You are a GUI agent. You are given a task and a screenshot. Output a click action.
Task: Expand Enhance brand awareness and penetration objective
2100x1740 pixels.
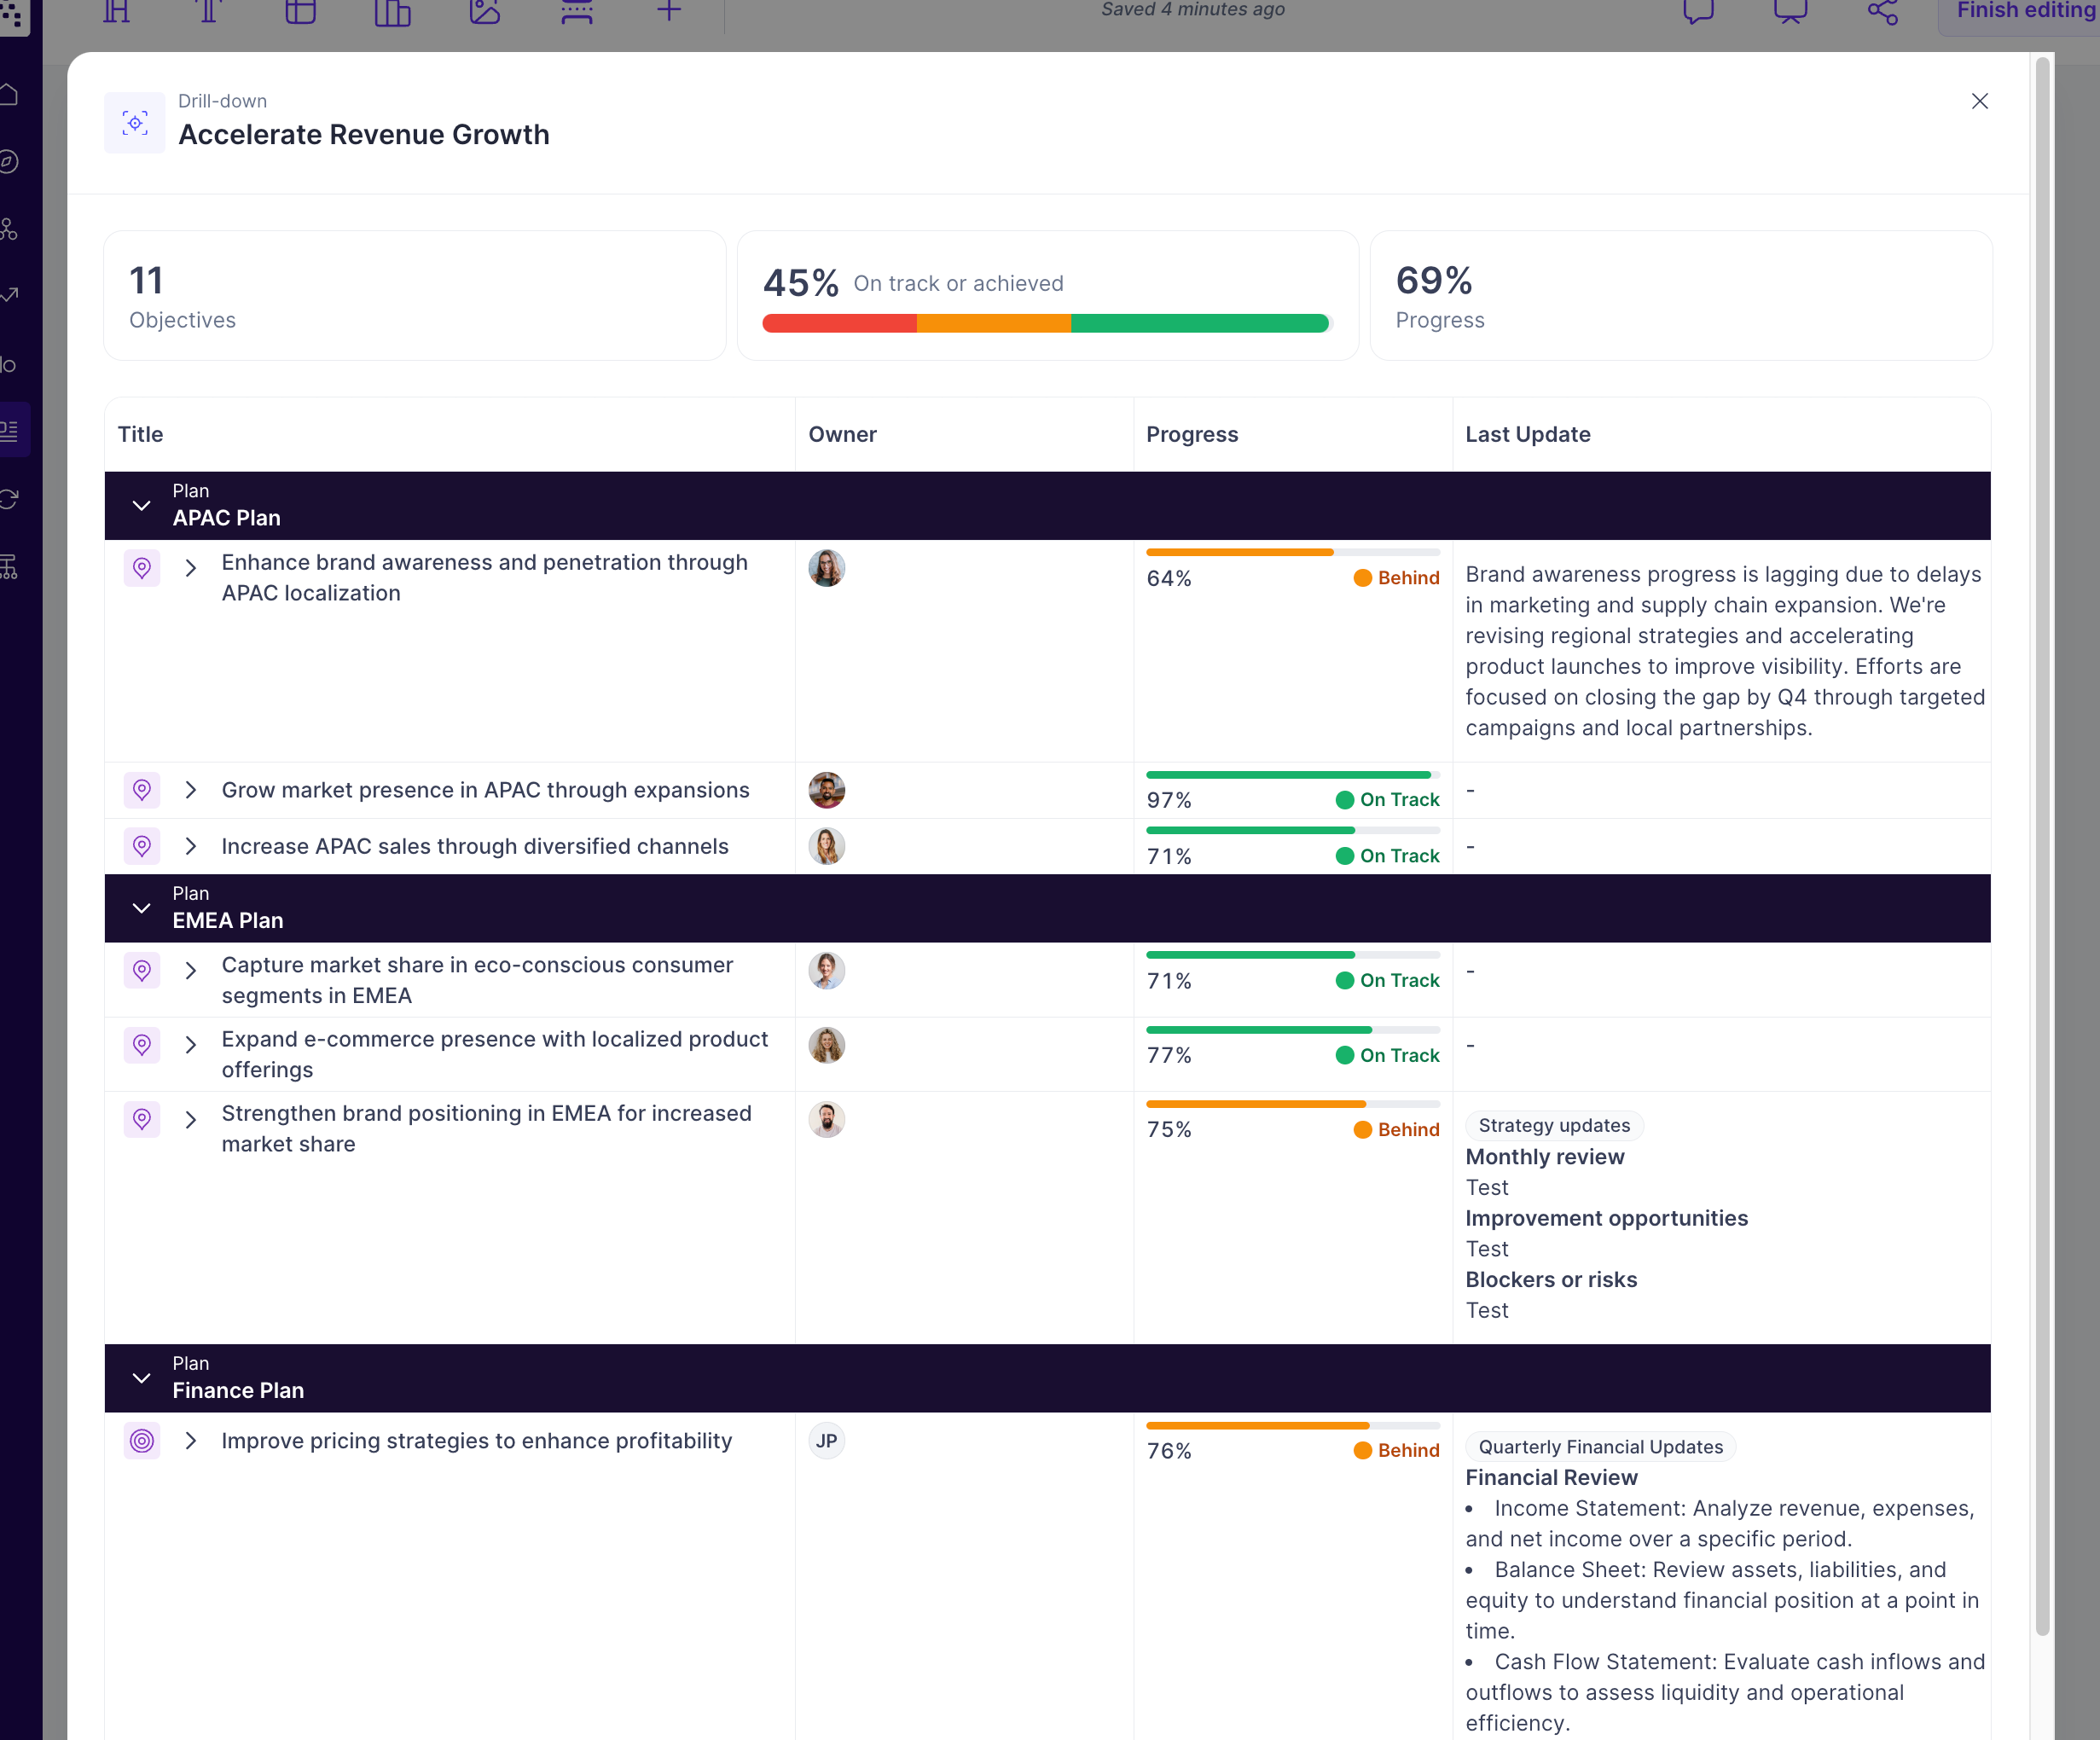point(191,568)
